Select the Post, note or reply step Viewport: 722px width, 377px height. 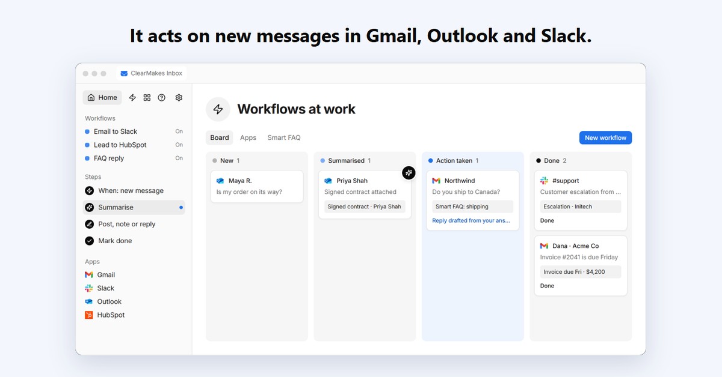[x=134, y=224]
